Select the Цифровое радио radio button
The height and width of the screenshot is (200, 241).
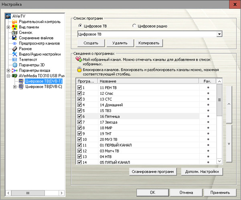134,26
